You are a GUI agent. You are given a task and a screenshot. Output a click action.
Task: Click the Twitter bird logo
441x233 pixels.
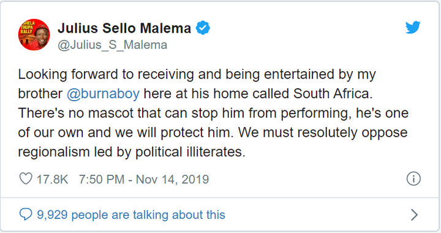(x=413, y=28)
